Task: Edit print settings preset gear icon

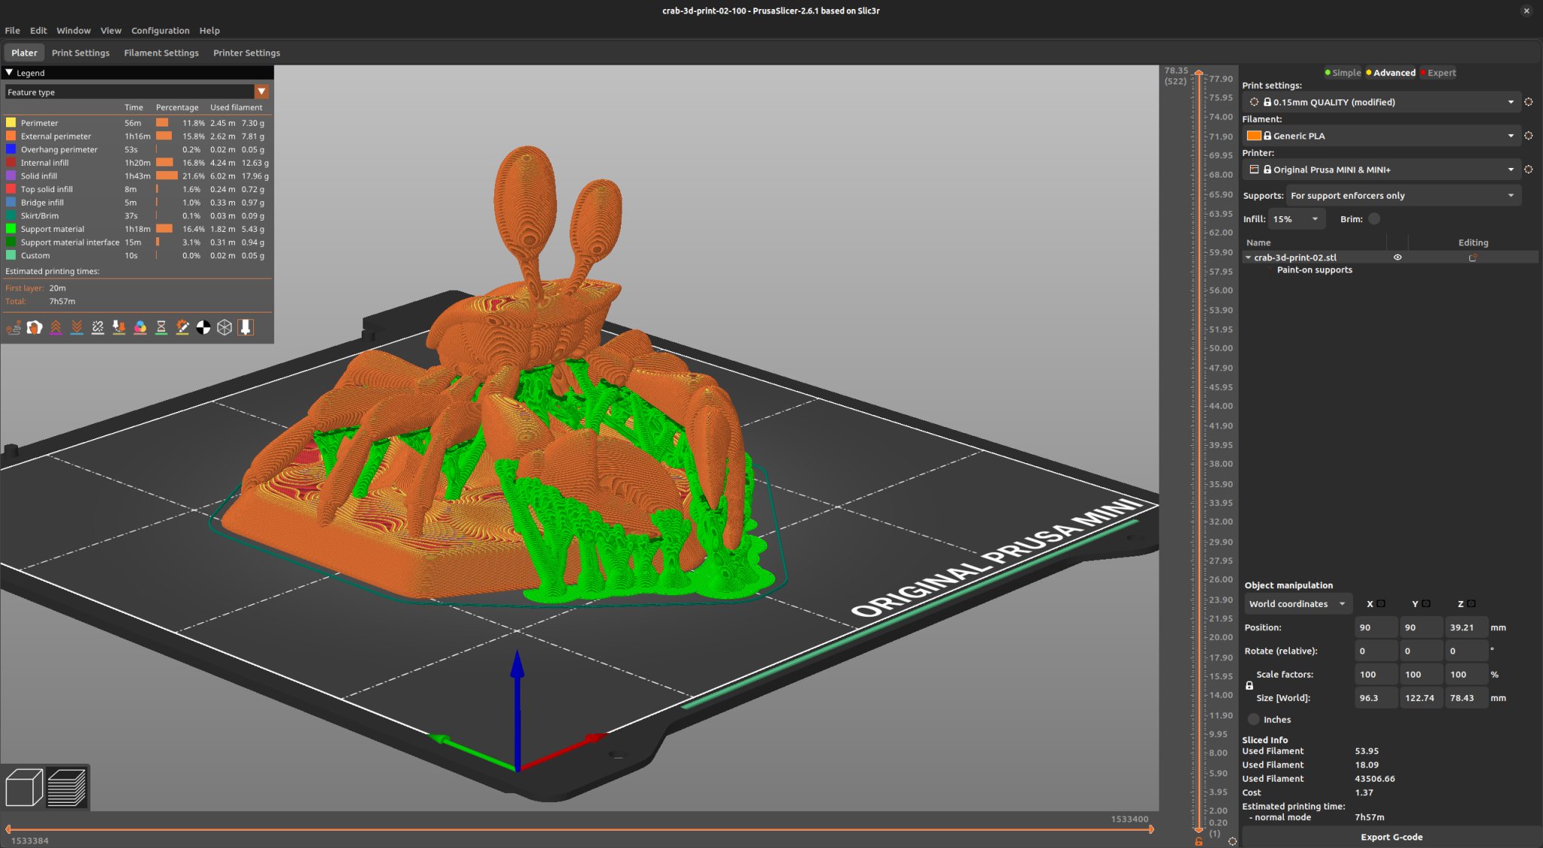Action: point(1528,102)
